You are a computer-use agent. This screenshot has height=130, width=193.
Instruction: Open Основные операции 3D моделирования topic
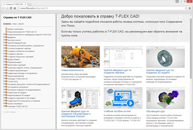click(24, 90)
